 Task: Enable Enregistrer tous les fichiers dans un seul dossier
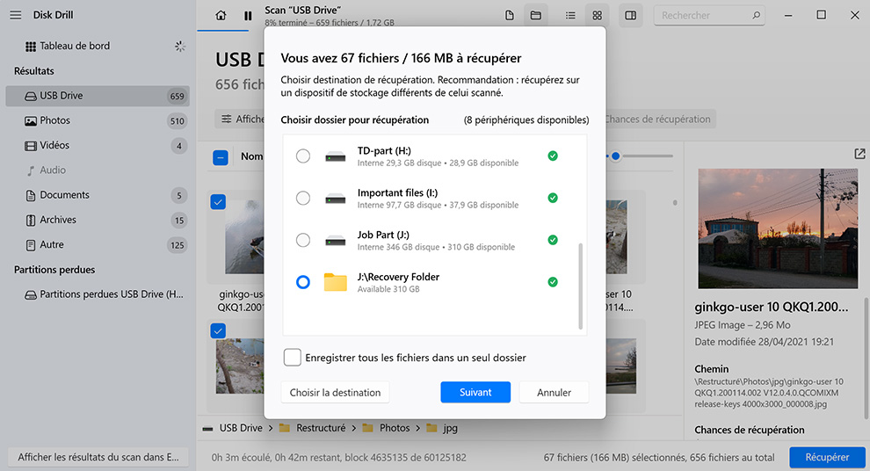293,358
